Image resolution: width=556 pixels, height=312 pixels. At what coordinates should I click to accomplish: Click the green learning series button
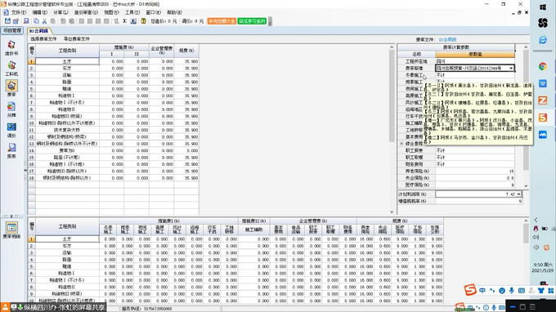pyautogui.click(x=252, y=21)
